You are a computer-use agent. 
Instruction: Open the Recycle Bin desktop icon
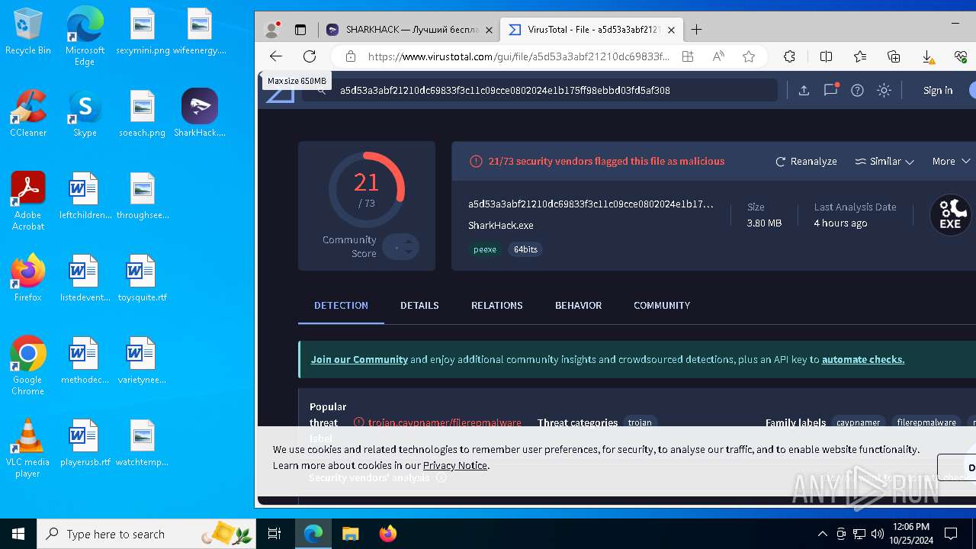point(28,31)
